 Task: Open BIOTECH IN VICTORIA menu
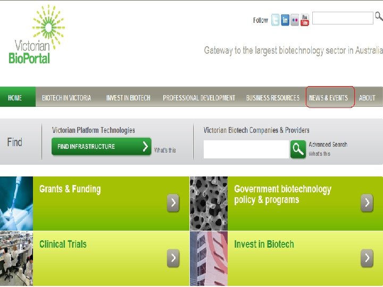[66, 98]
